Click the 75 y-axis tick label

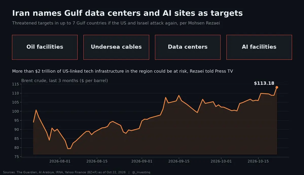(17, 157)
